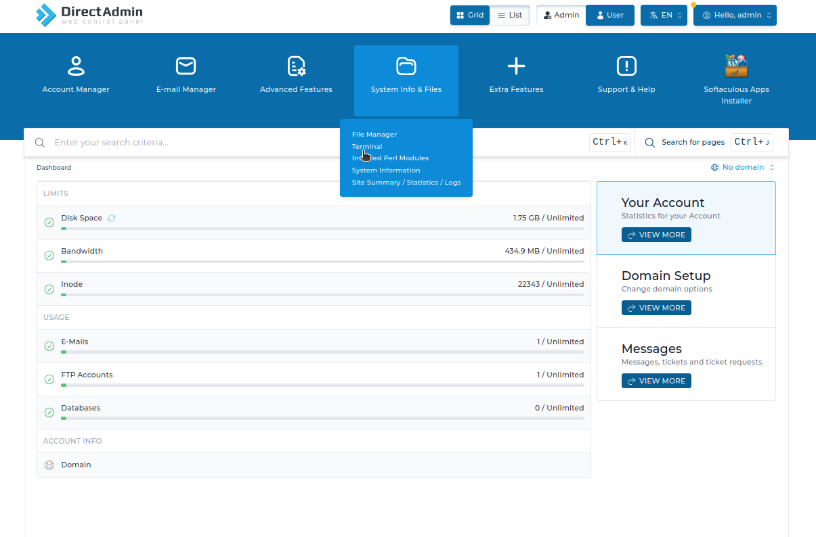This screenshot has width=816, height=537.
Task: Open the No domain selector
Action: [x=743, y=168]
